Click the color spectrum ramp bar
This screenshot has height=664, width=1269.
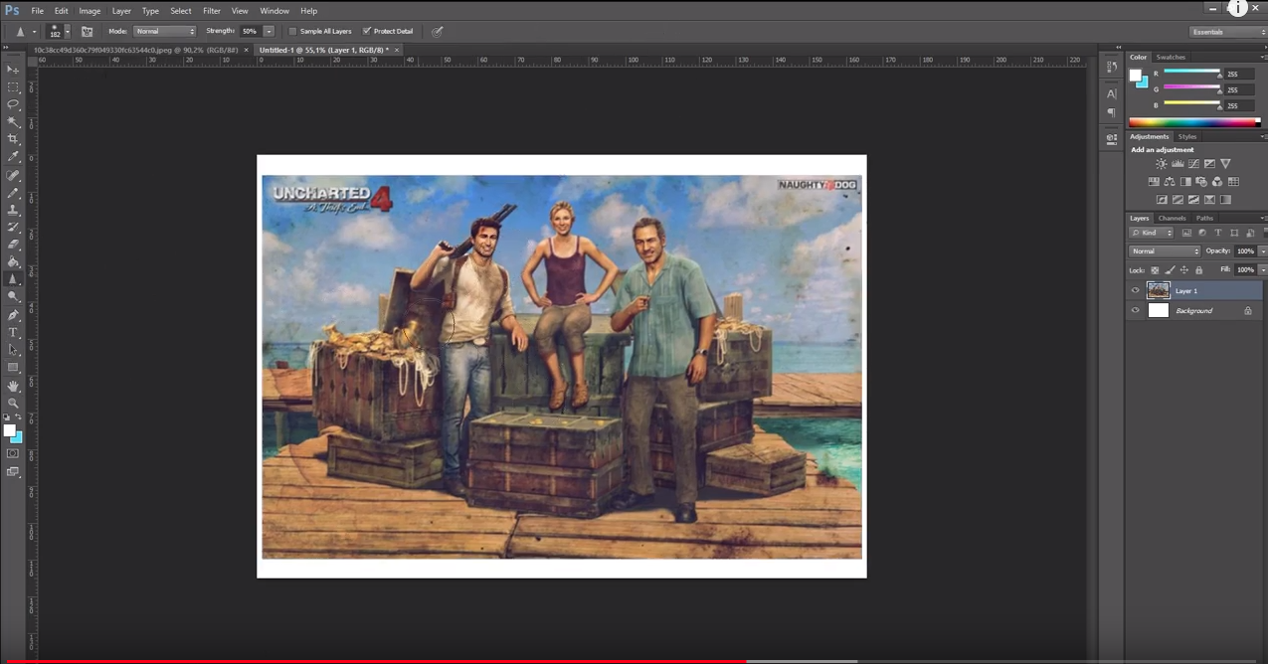1194,122
